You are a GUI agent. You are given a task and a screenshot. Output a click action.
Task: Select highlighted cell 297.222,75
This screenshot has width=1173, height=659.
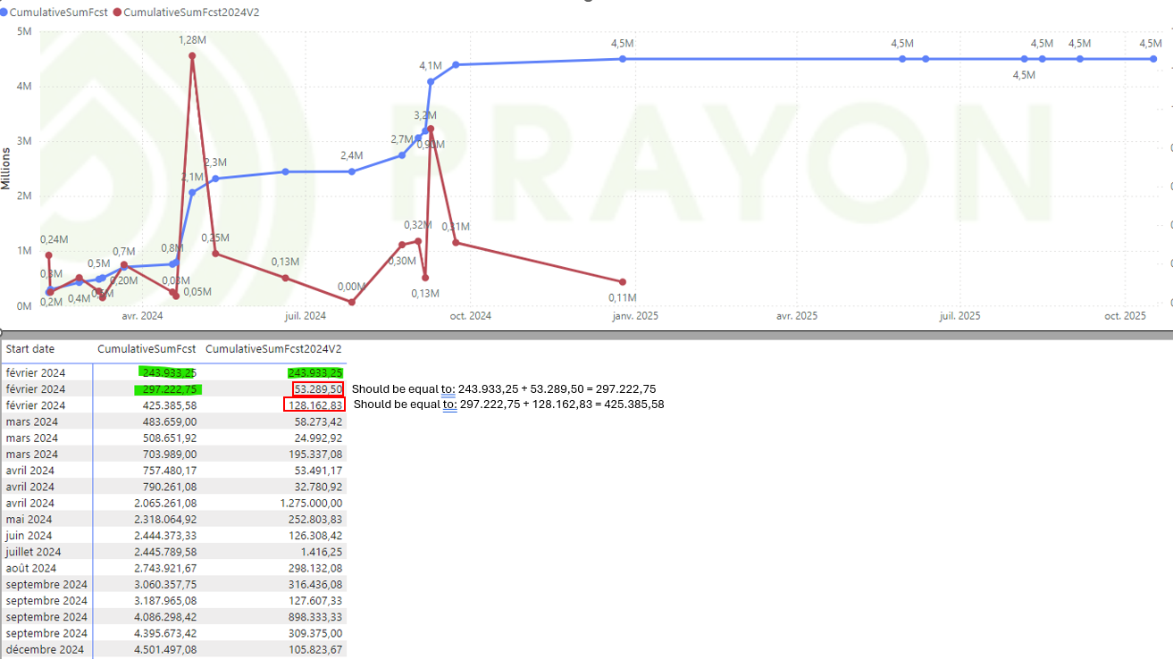[170, 389]
